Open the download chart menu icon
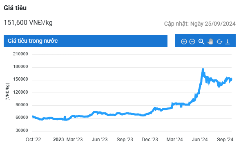 pos(228,42)
